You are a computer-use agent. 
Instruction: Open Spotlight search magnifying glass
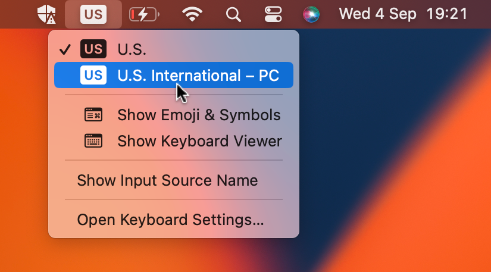pos(234,14)
